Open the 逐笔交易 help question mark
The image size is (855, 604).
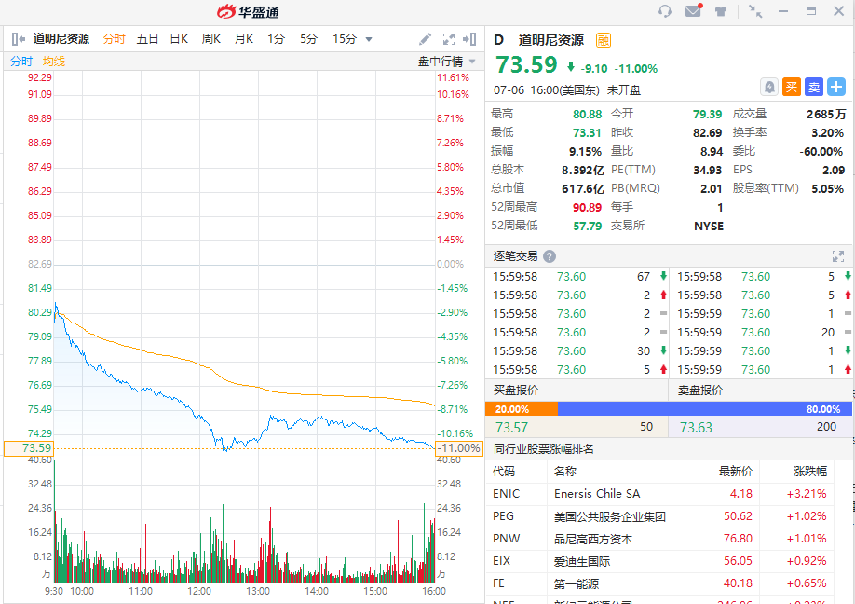coord(550,256)
